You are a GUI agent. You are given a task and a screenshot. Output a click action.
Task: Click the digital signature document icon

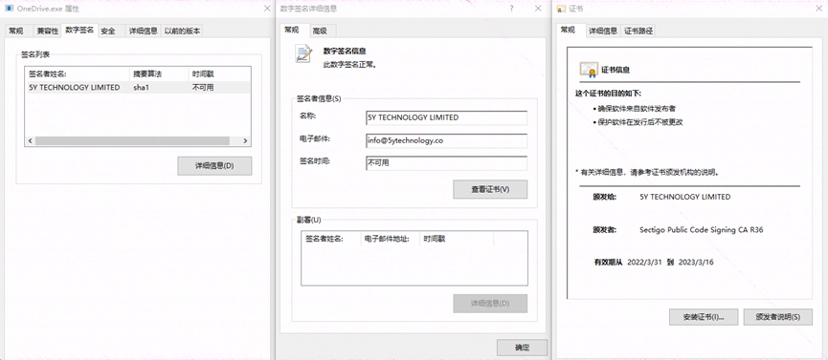click(303, 54)
